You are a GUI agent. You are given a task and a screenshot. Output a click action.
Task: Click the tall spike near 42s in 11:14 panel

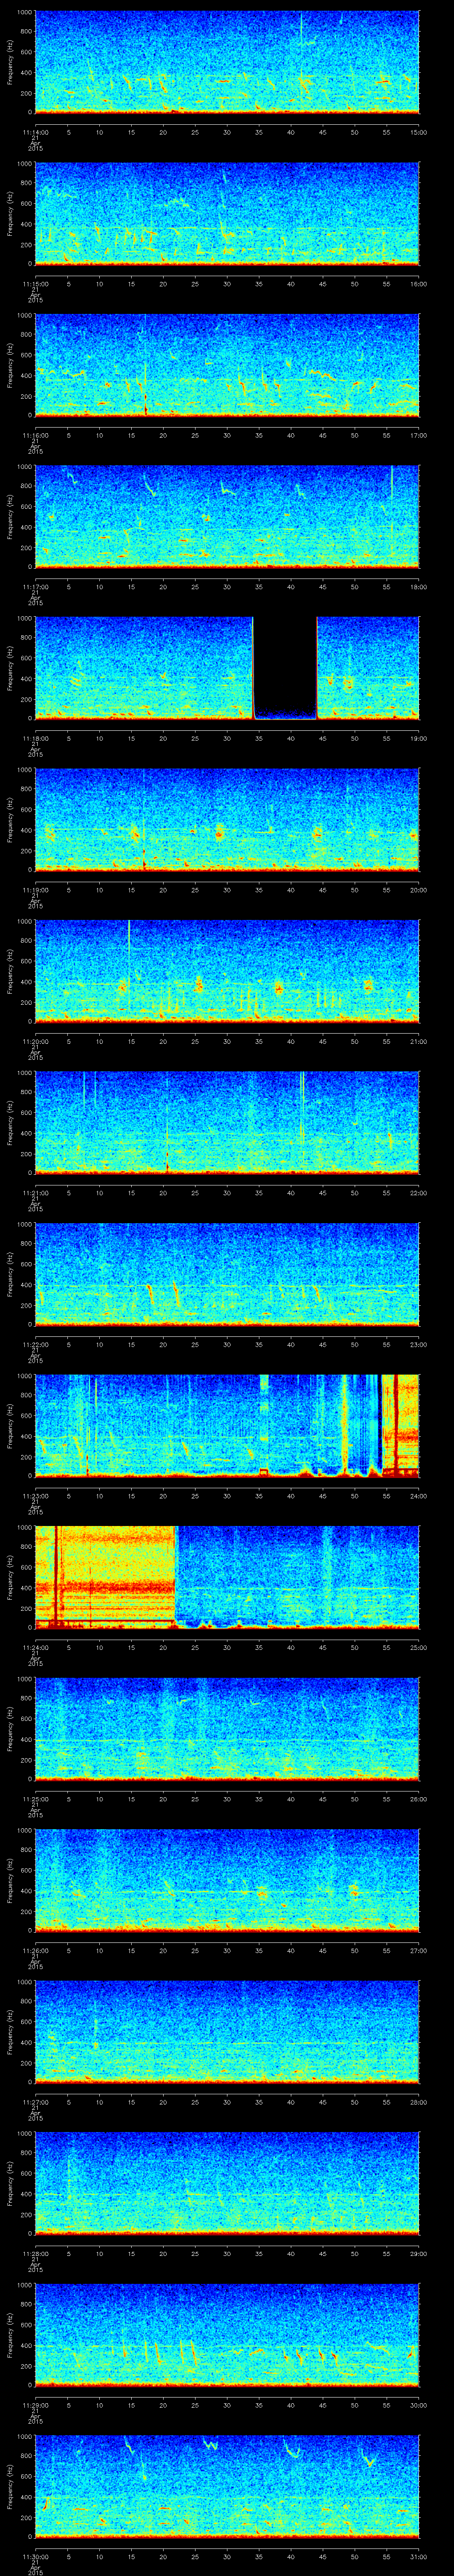pos(301,30)
